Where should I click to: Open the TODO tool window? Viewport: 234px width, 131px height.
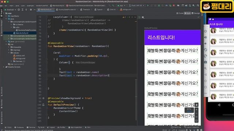click(x=8, y=127)
